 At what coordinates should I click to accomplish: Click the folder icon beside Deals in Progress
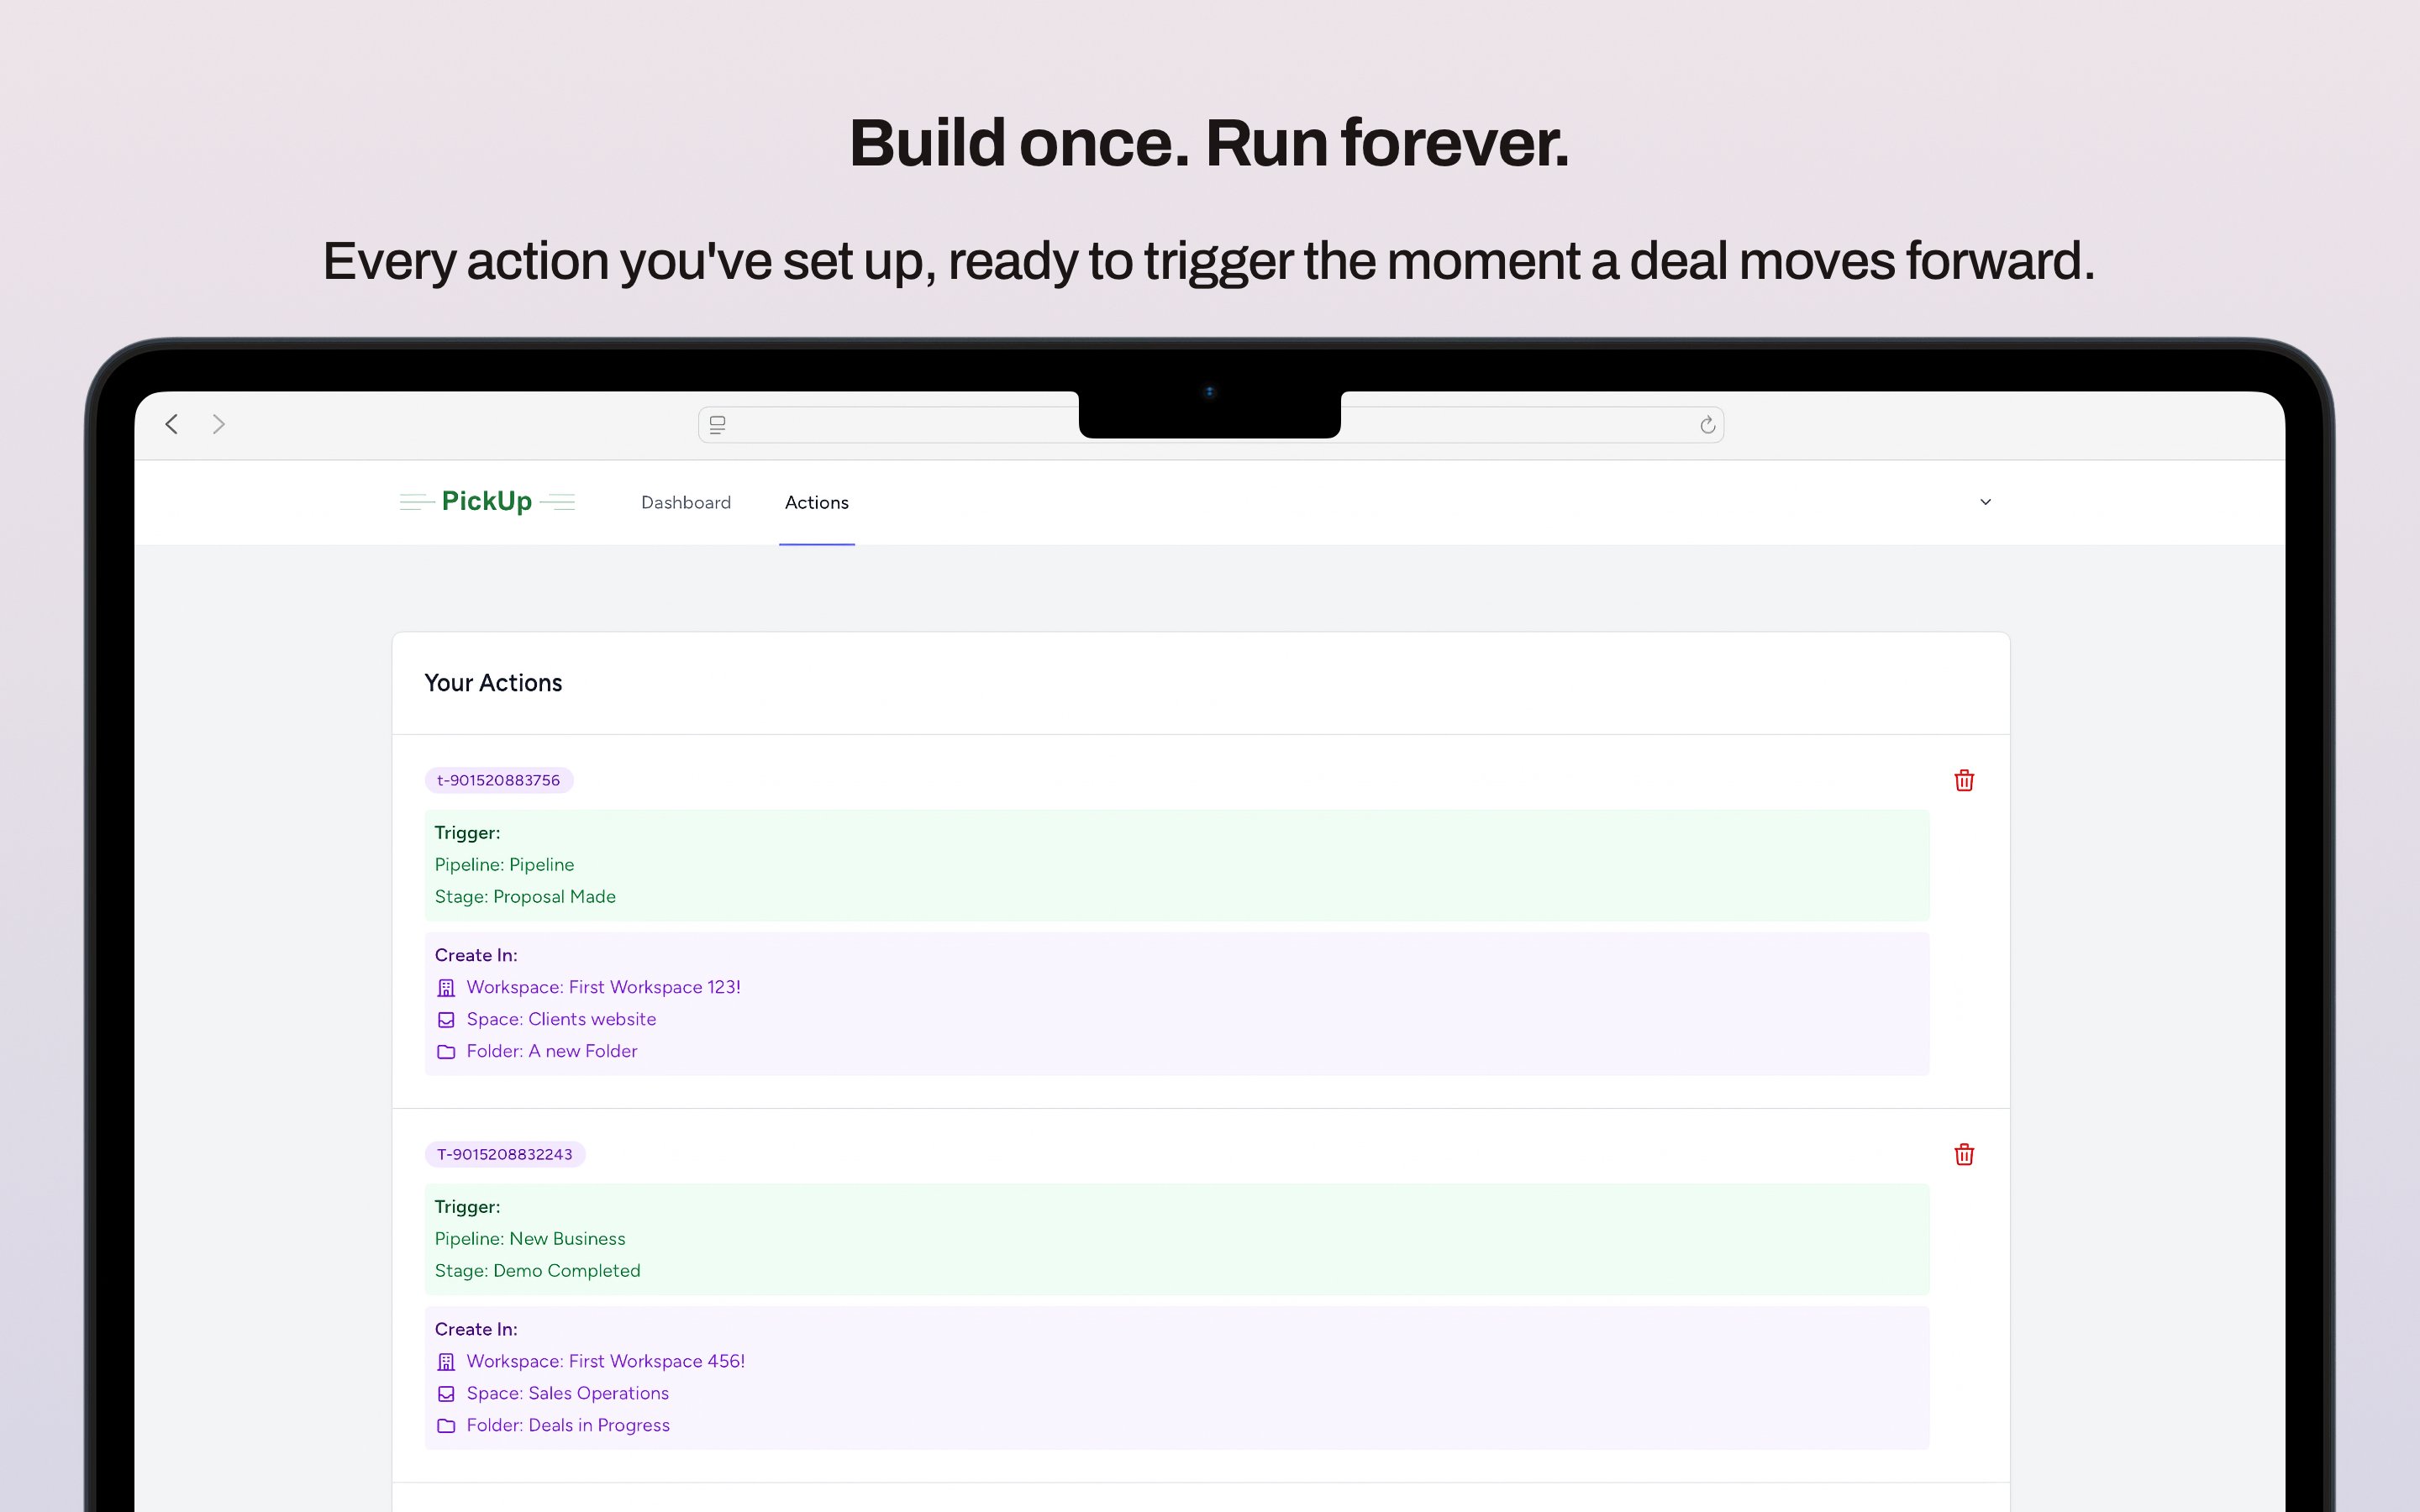point(446,1426)
